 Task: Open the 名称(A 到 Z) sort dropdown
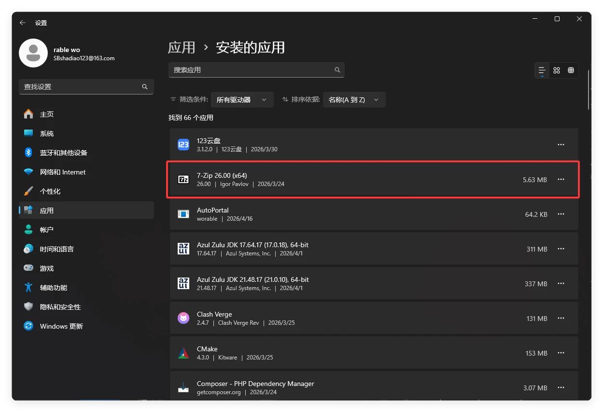click(354, 100)
